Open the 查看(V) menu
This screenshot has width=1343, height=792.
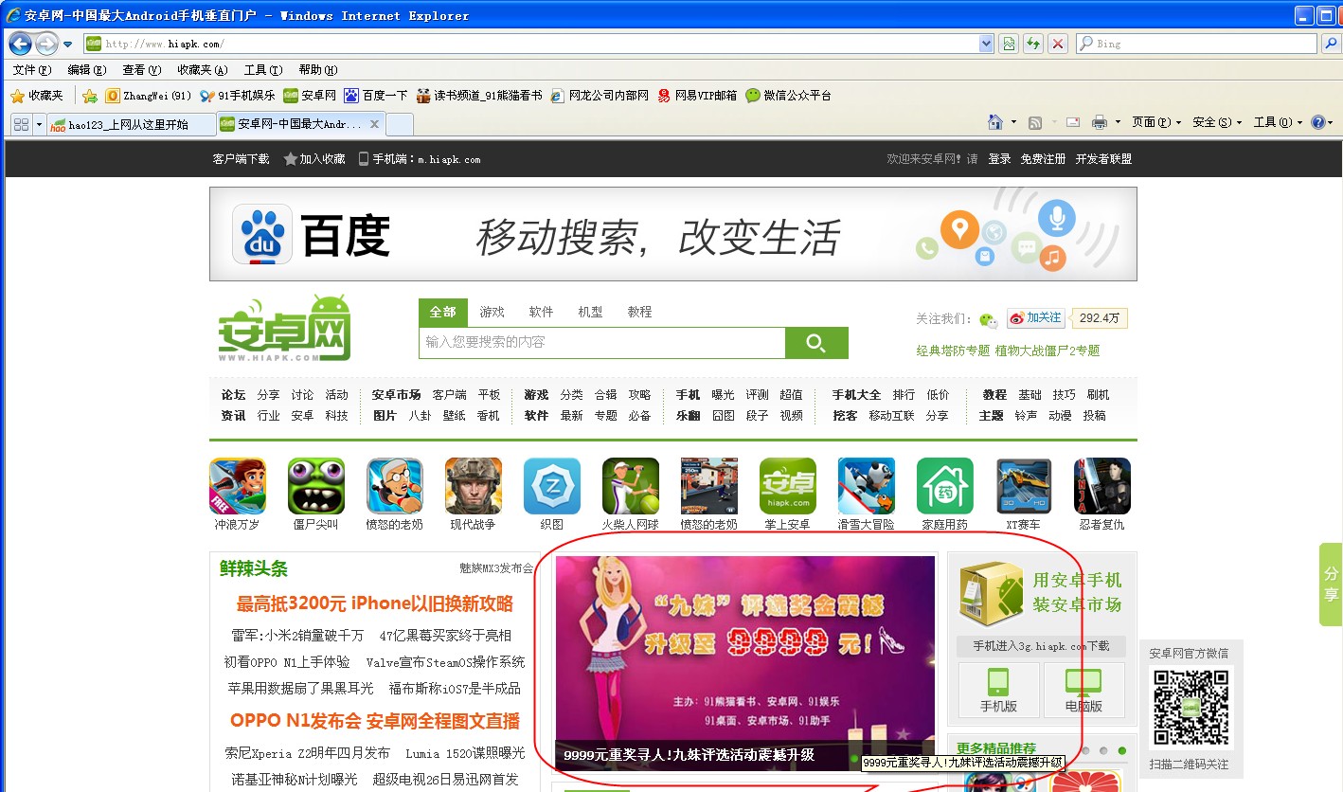click(x=141, y=70)
